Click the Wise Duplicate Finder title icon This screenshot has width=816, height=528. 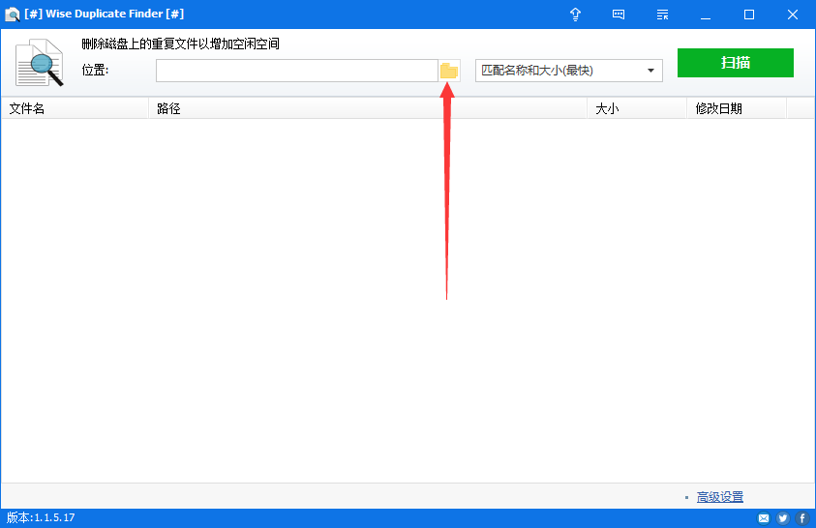(12, 15)
